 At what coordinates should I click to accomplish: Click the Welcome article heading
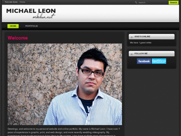click(x=18, y=38)
